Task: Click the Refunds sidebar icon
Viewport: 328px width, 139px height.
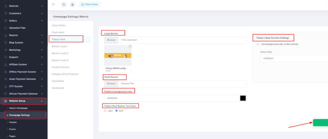Action: click(x=6, y=6)
